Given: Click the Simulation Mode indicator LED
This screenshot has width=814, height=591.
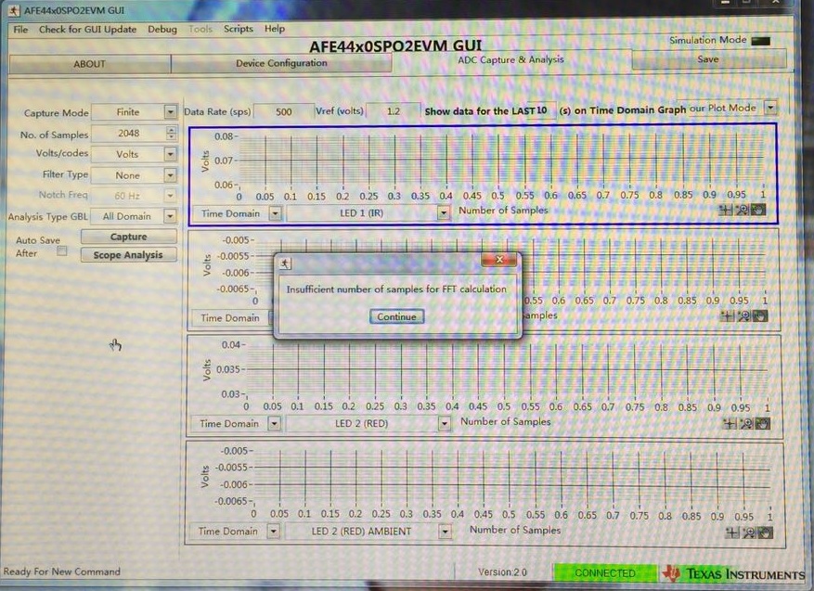Looking at the screenshot, I should click(x=760, y=41).
